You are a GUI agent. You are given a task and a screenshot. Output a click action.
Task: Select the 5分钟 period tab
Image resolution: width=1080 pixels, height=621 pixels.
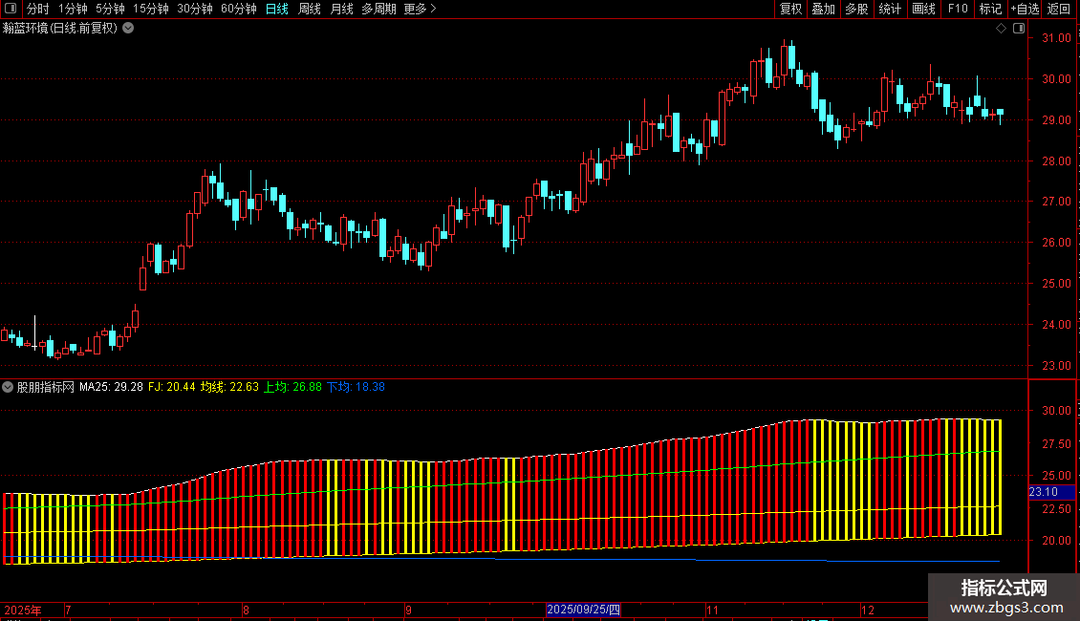coord(110,9)
